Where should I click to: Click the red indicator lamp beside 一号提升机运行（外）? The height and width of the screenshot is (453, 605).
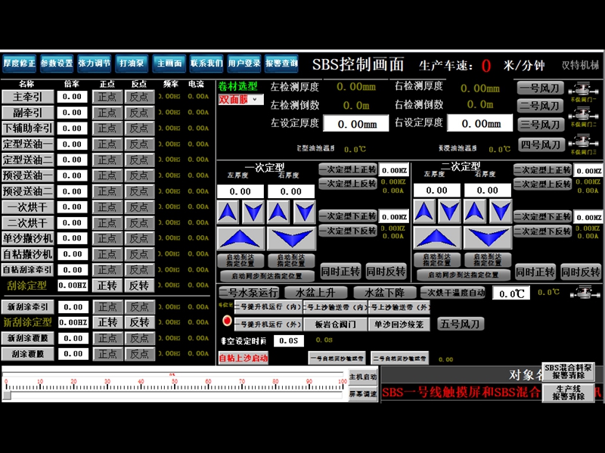click(x=226, y=321)
